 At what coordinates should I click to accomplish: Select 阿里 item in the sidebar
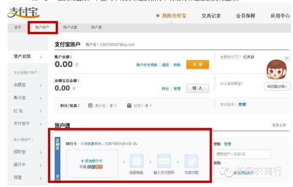[x=18, y=178]
